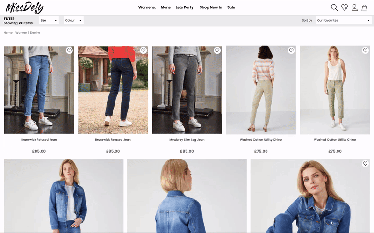Open the search magnifier icon
The width and height of the screenshot is (374, 233).
click(334, 7)
